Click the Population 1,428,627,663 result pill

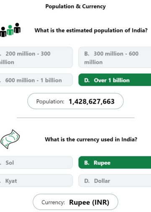tap(75, 101)
